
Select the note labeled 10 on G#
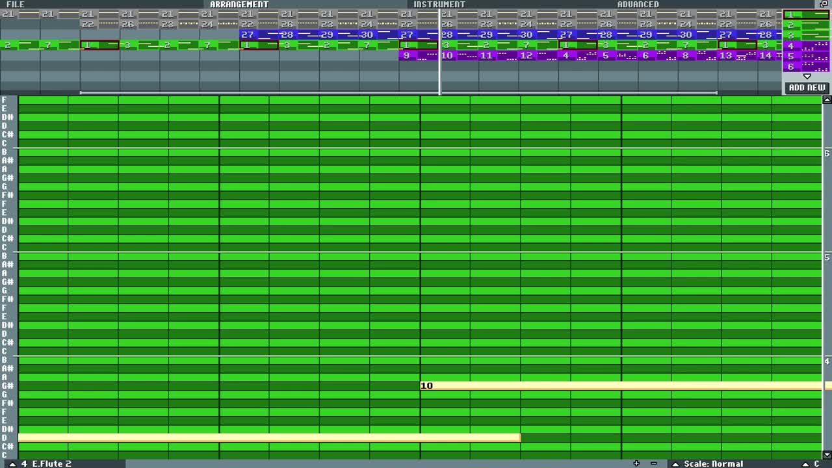pos(621,385)
